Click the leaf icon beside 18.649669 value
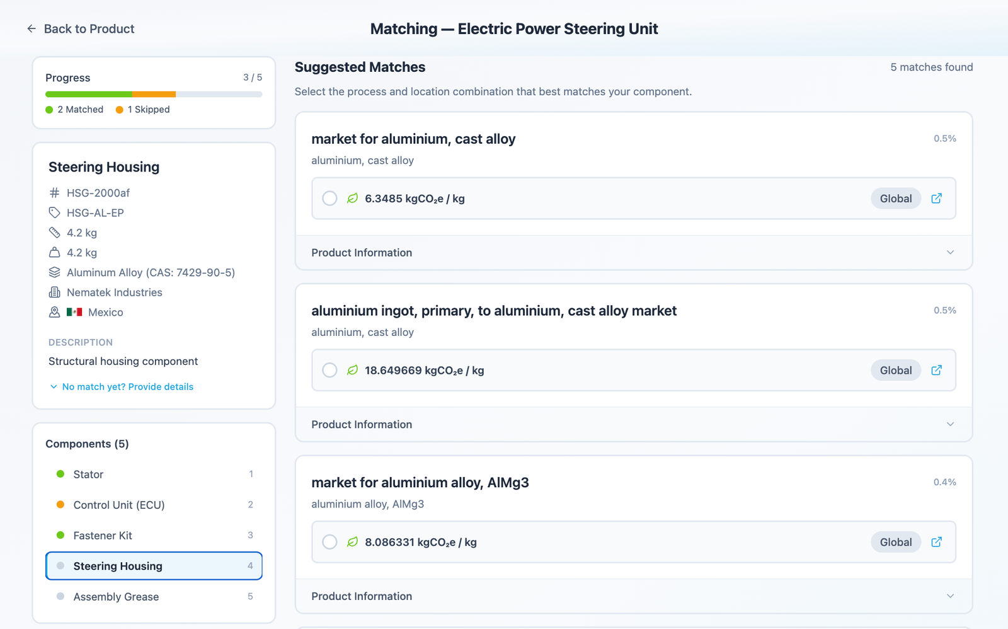This screenshot has height=629, width=1008. pyautogui.click(x=352, y=371)
